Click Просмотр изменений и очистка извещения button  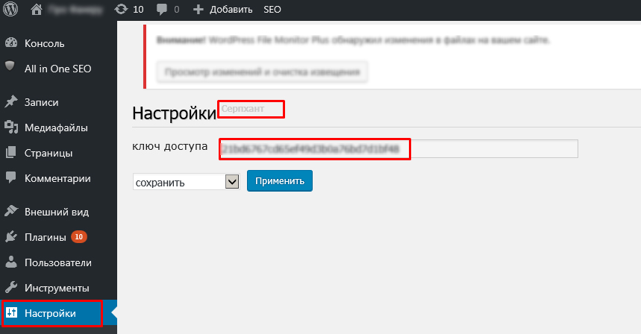[x=262, y=72]
